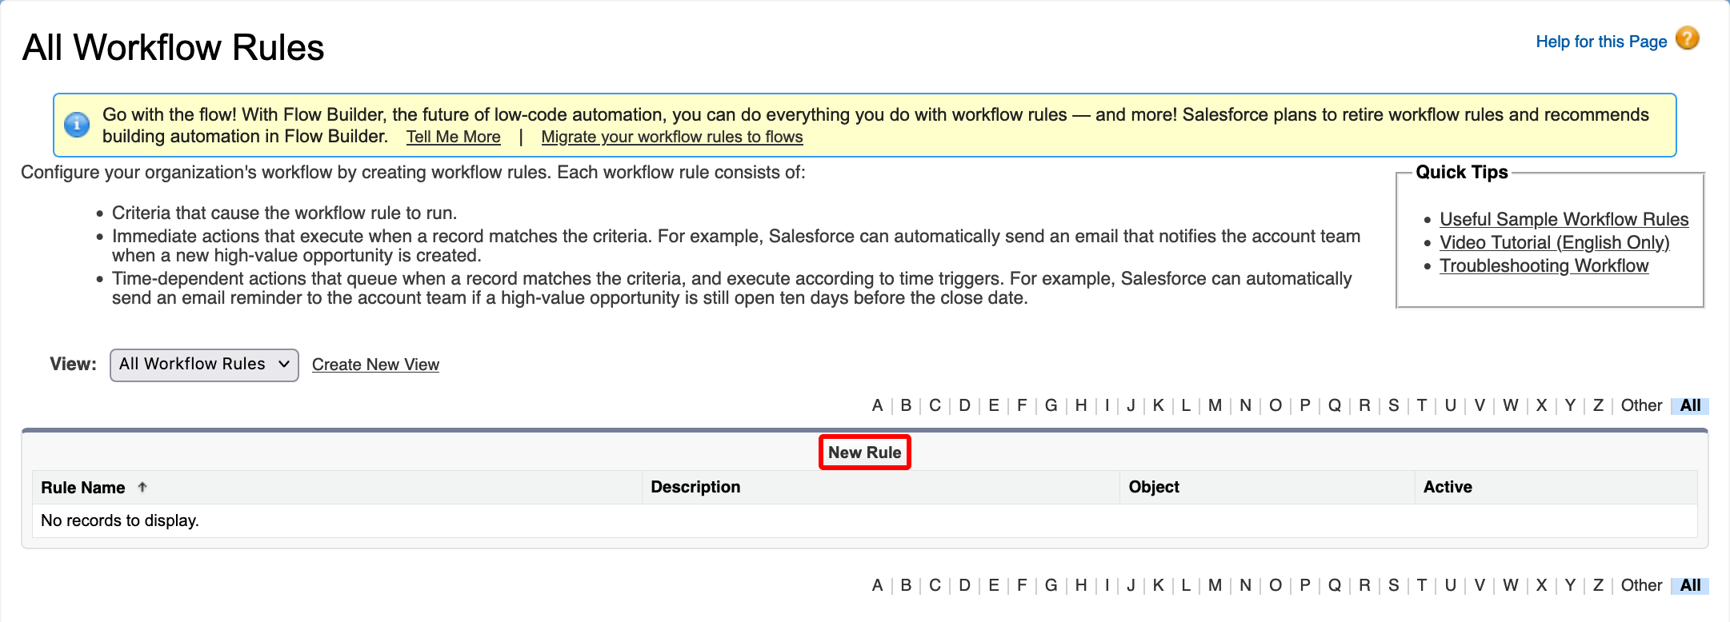Open Troubleshooting Workflow link
Viewport: 1730px width, 622px height.
1544,265
